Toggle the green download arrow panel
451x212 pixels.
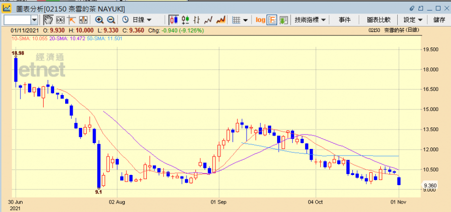click(x=284, y=20)
